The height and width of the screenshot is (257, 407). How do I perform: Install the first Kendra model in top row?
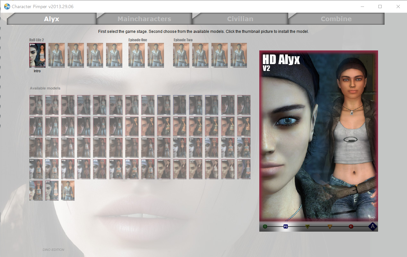[x=36, y=105]
